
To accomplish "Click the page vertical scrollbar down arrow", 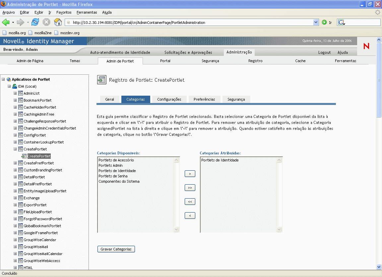I will click(x=379, y=267).
